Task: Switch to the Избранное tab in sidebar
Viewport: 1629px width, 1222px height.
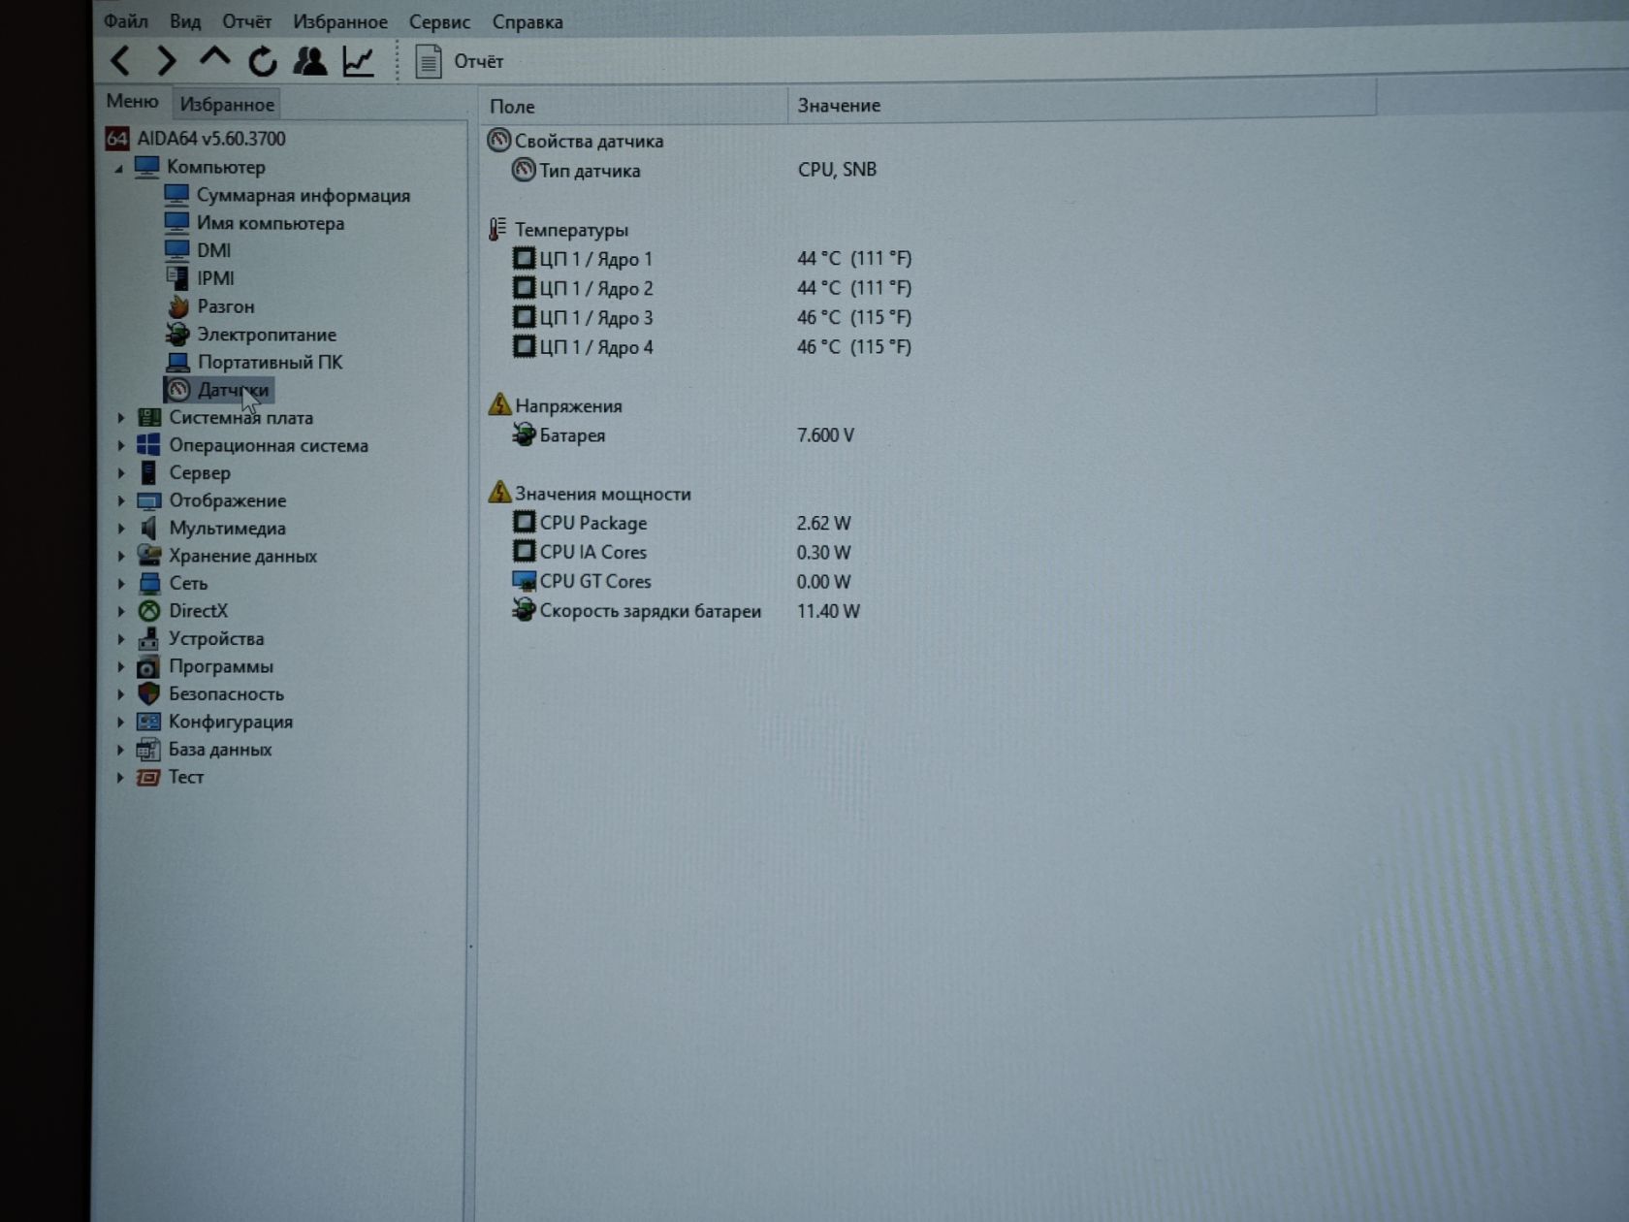Action: point(227,104)
